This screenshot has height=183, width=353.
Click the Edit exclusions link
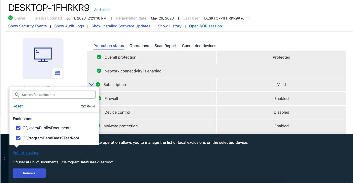(26, 153)
